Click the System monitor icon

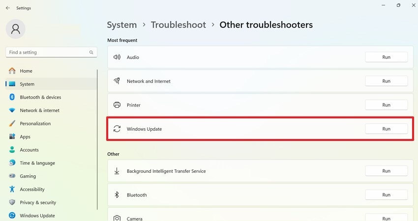12,84
